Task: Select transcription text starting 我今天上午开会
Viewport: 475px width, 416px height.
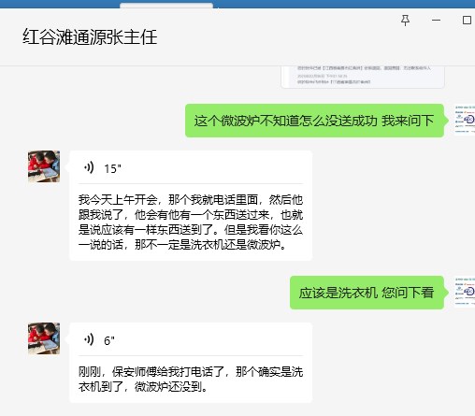Action: coord(191,222)
